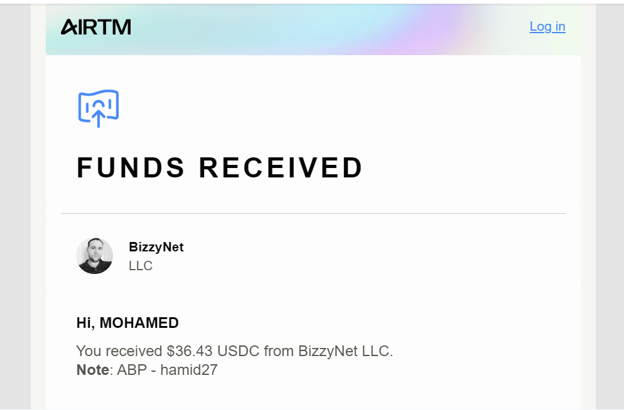Viewport: 624px width, 410px height.
Task: Click the word RECEIVED in the heading
Action: coord(281,167)
